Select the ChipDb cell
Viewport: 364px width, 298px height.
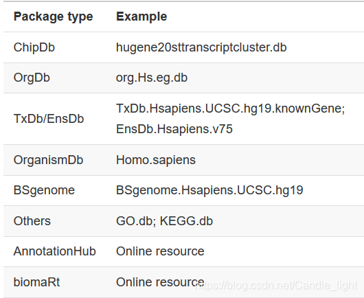(x=34, y=47)
